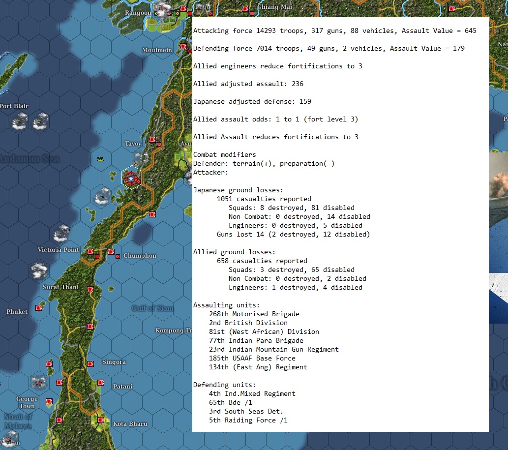Click 'Allied assault odds: 1 to 1' line
Image resolution: width=508 pixels, height=450 pixels.
tap(276, 119)
